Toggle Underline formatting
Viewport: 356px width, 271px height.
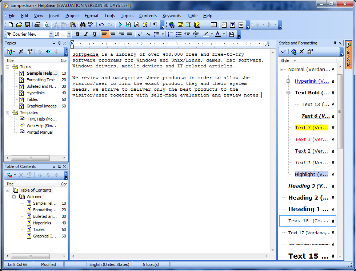tap(95, 34)
